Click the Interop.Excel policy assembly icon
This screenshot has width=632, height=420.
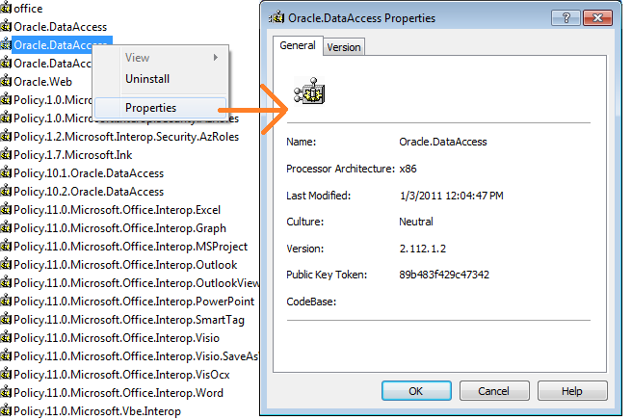click(6, 210)
